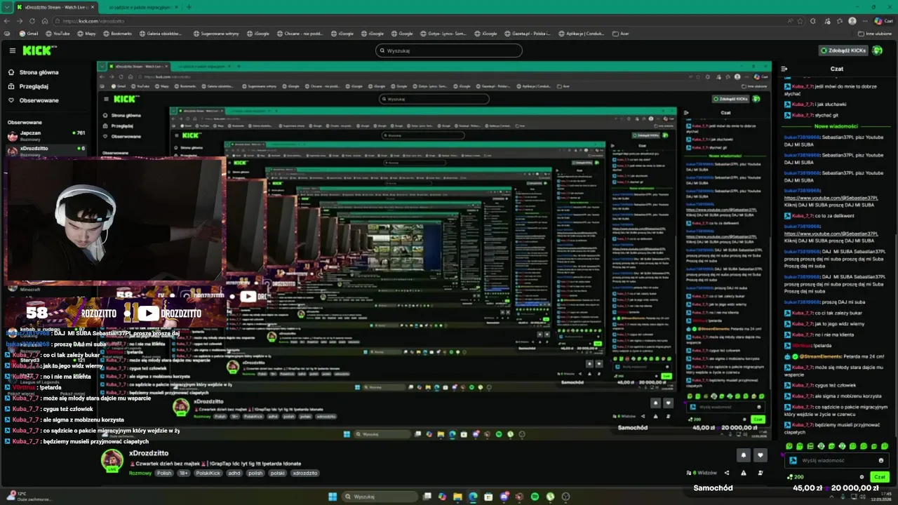Open the YouTube bookmark
Viewport: 898px width, 505px height.
click(x=58, y=33)
